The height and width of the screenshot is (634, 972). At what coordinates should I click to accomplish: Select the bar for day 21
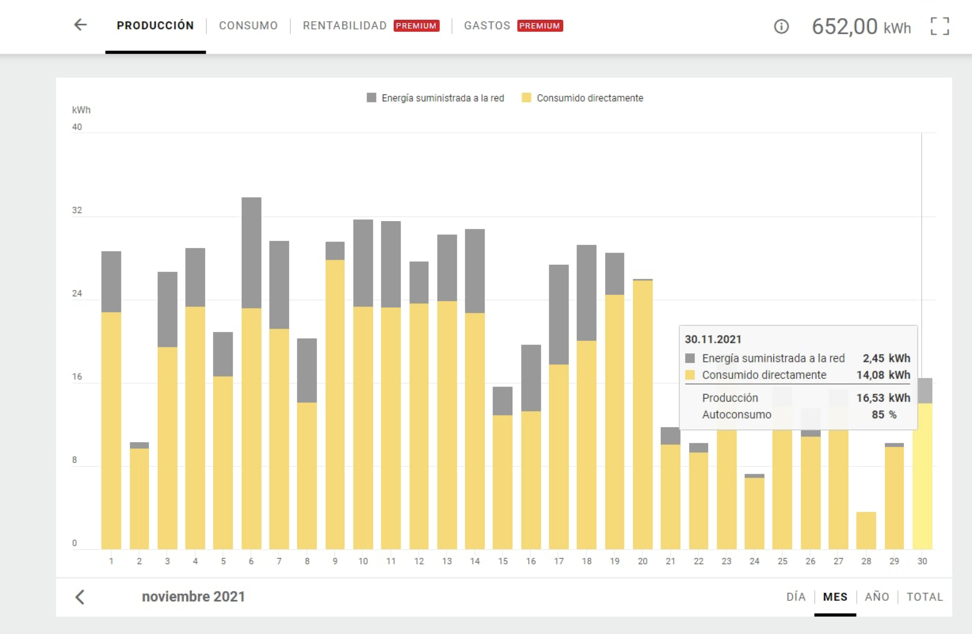pyautogui.click(x=671, y=488)
